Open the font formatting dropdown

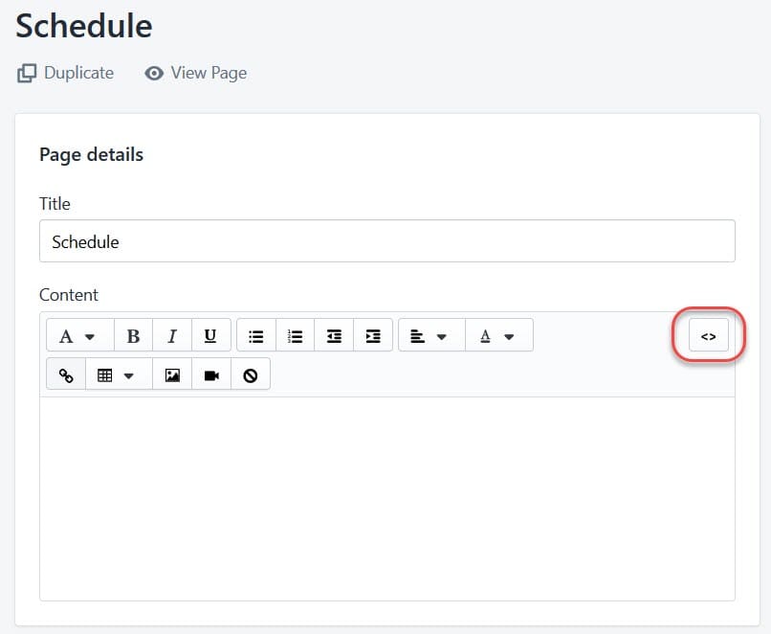point(79,336)
